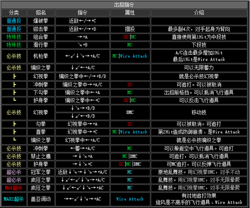Viewport: 250px width, 208px height.
Task: Select the ↓↙←↙↓↘→+AC command cell
Action: click(83, 188)
